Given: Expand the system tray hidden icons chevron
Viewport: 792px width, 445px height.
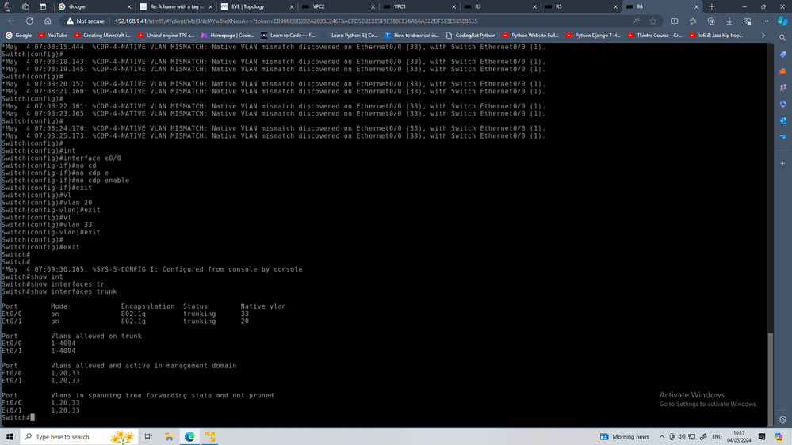Looking at the screenshot, I should click(x=662, y=437).
